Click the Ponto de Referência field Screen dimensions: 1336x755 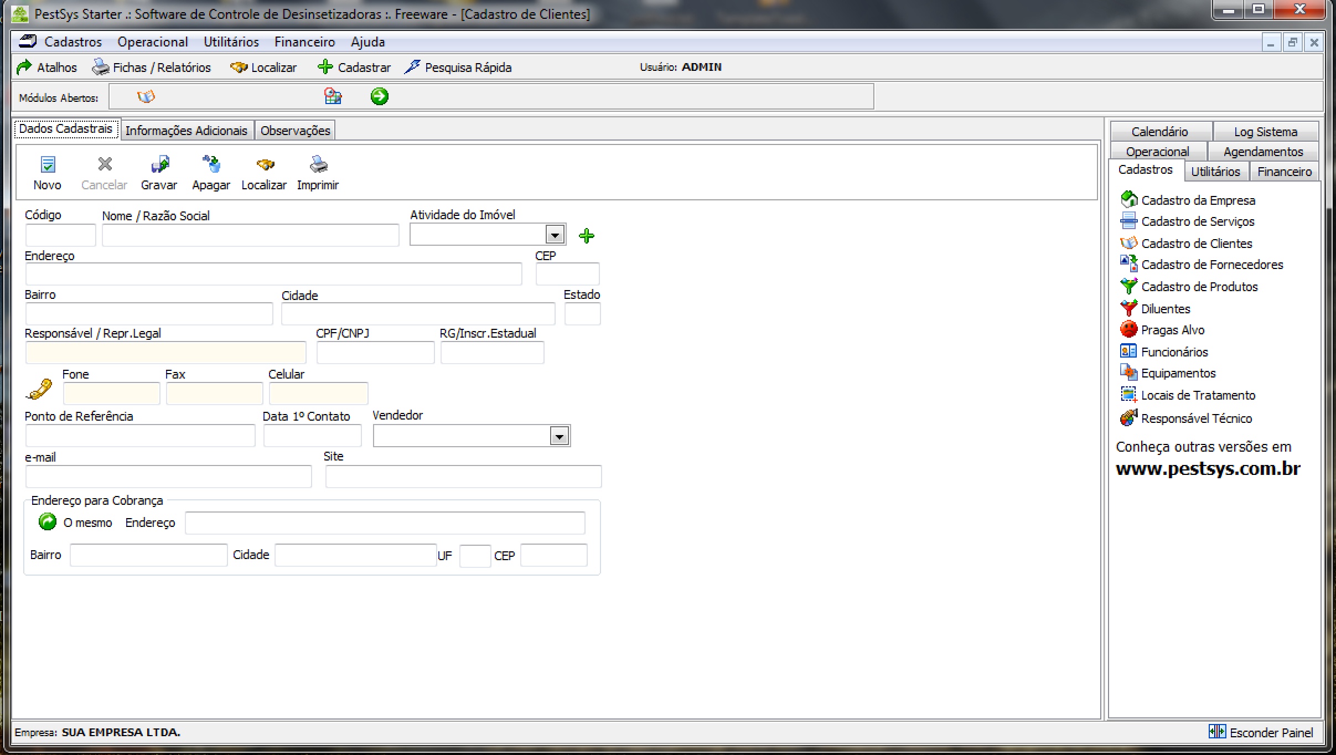coord(140,436)
